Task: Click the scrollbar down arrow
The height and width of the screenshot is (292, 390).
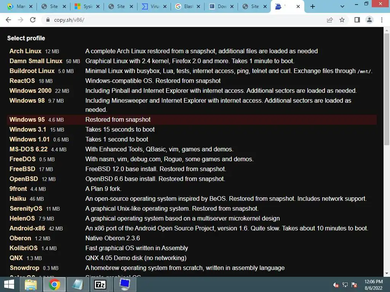Action: tap(387, 273)
